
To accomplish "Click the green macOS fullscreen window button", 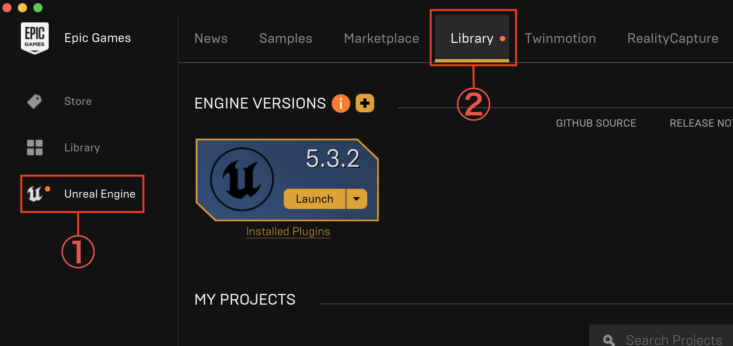I will tap(38, 7).
